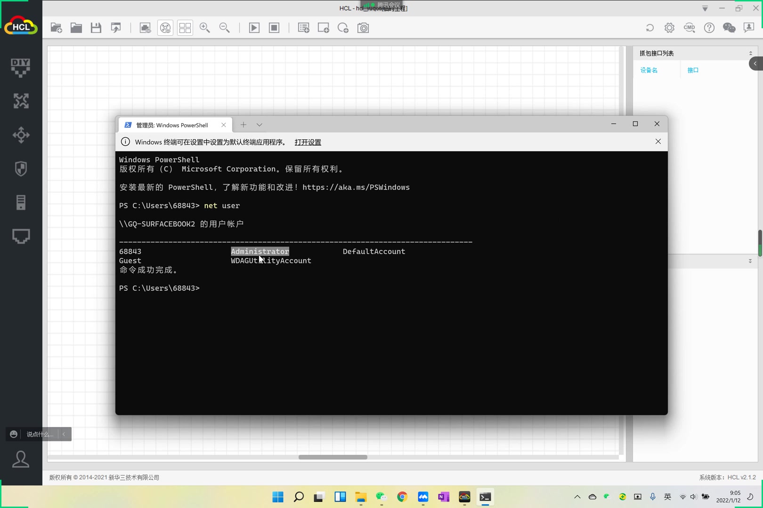Screen dimensions: 763x508
Task: Draw a rectangle shape with plus icon
Action: click(x=324, y=28)
